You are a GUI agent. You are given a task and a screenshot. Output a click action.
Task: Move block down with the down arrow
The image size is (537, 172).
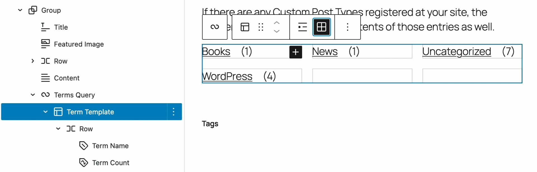click(276, 31)
